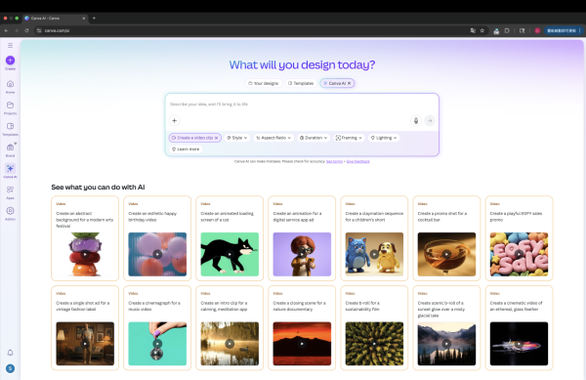Open sunset glow glacial lake card

coord(446,328)
